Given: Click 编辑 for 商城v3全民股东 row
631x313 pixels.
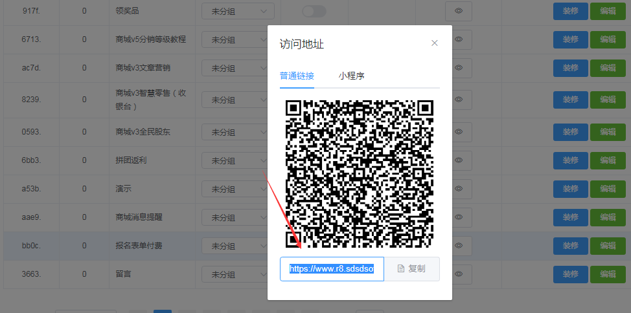Looking at the screenshot, I should (x=608, y=132).
